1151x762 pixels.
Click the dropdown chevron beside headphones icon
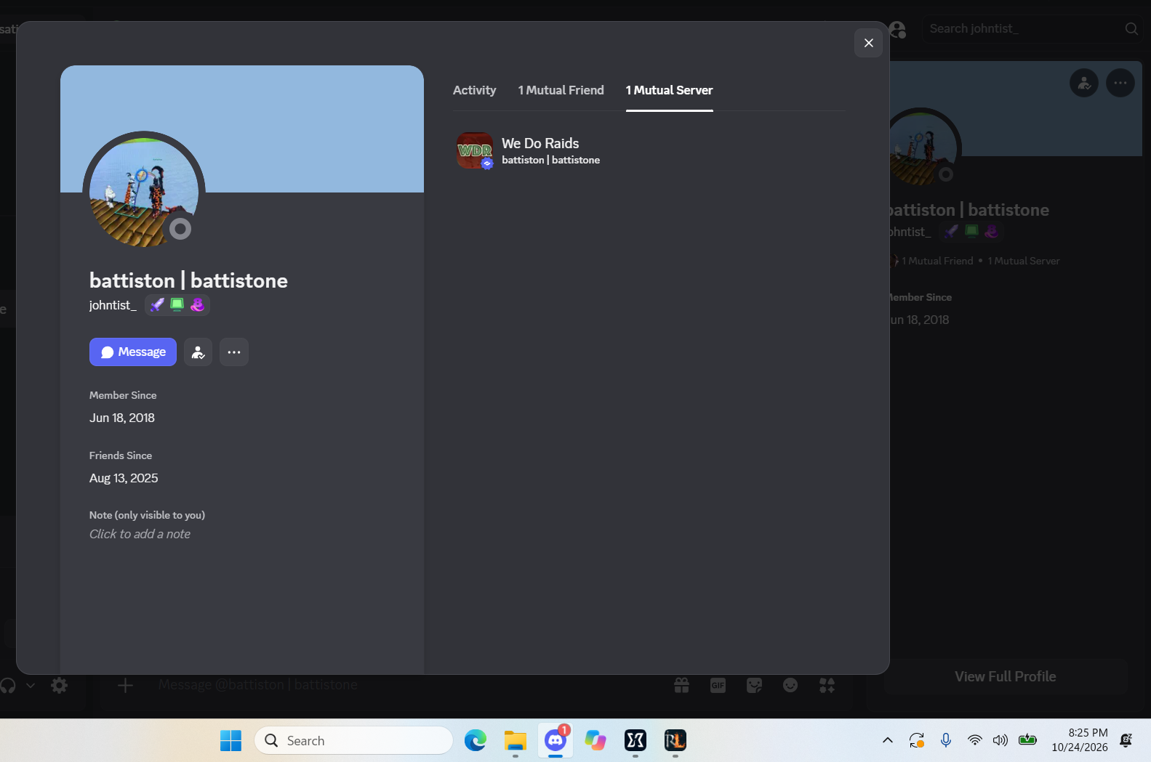31,685
